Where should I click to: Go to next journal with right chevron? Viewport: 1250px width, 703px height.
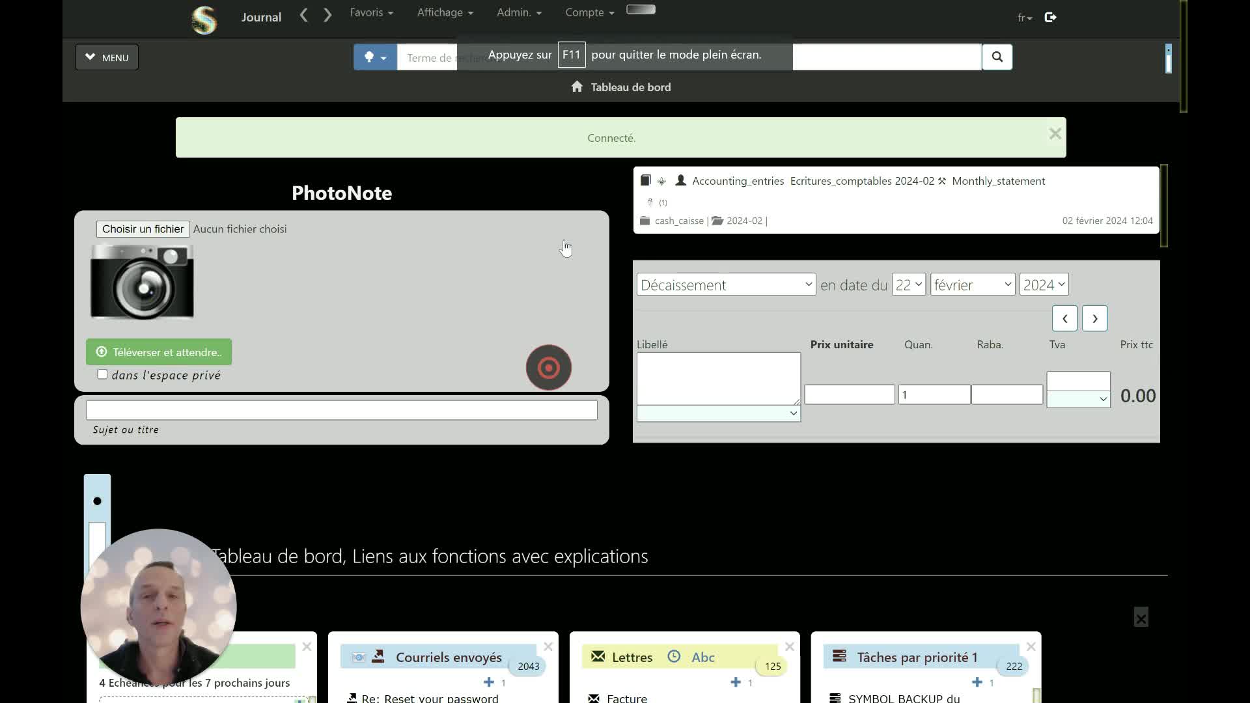pos(327,15)
